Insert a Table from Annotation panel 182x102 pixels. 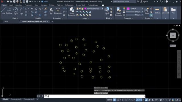pyautogui.click(x=64, y=15)
